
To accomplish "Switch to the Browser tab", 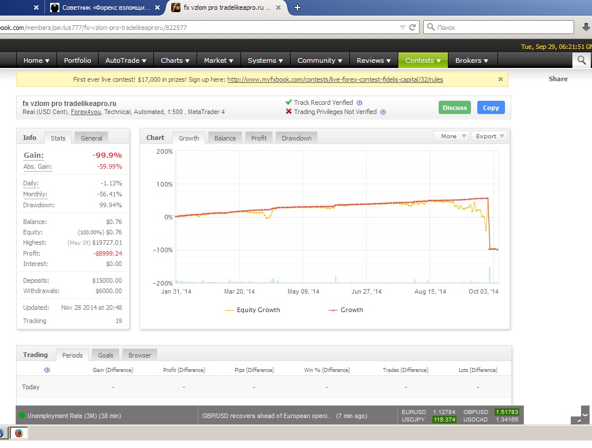I will (x=139, y=355).
